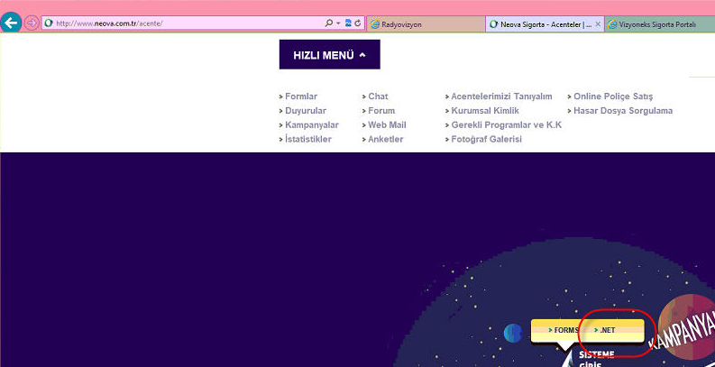Click the blue planet graphic
This screenshot has width=715, height=367.
pos(513,332)
